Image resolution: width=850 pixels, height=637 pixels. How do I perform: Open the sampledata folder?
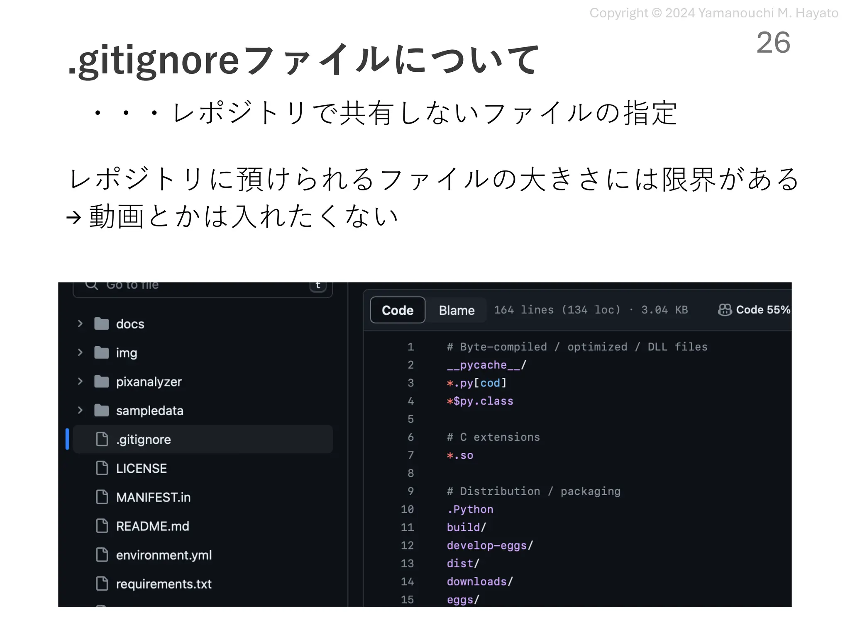coord(150,411)
